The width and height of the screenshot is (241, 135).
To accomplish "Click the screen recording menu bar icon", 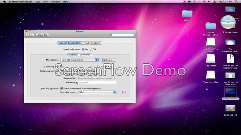I will point(185,1).
